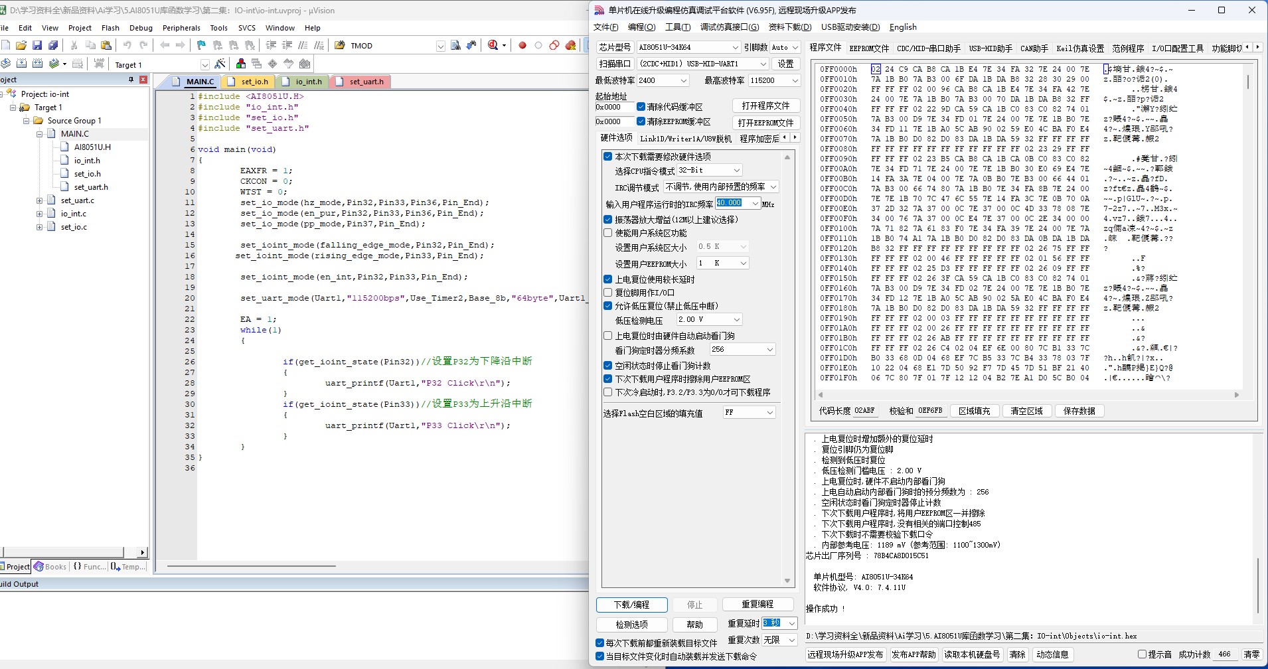Switch to Keil仿真设置 tab

click(x=1080, y=48)
